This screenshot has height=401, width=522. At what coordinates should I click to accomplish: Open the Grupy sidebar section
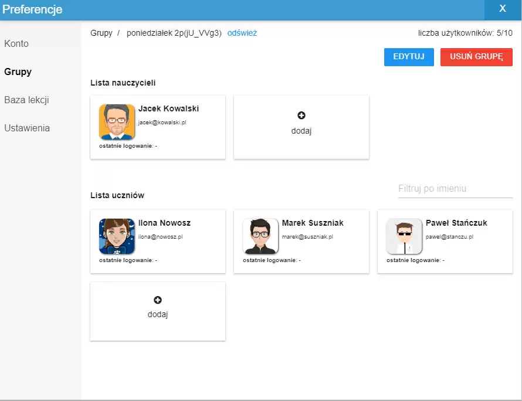pyautogui.click(x=16, y=72)
